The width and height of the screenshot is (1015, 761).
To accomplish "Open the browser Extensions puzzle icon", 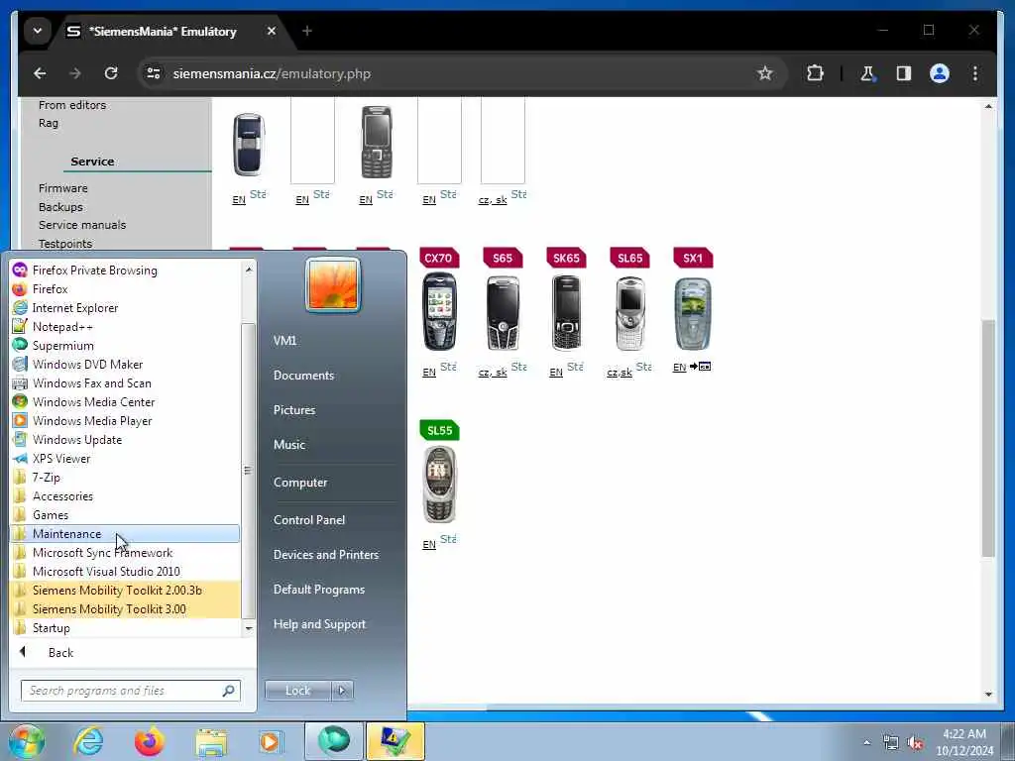I will click(x=815, y=73).
